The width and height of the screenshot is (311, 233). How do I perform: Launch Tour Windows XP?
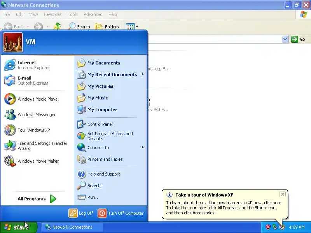37,130
